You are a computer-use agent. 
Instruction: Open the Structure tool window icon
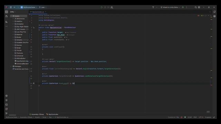click(7, 22)
